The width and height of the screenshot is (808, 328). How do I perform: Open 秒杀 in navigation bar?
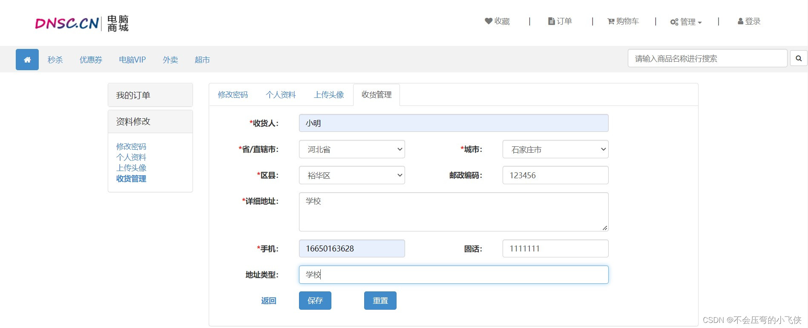(55, 60)
